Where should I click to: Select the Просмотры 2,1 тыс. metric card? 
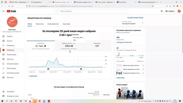41,46
